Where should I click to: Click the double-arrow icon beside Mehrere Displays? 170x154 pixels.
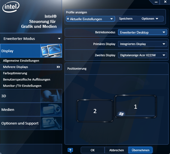[58, 67]
